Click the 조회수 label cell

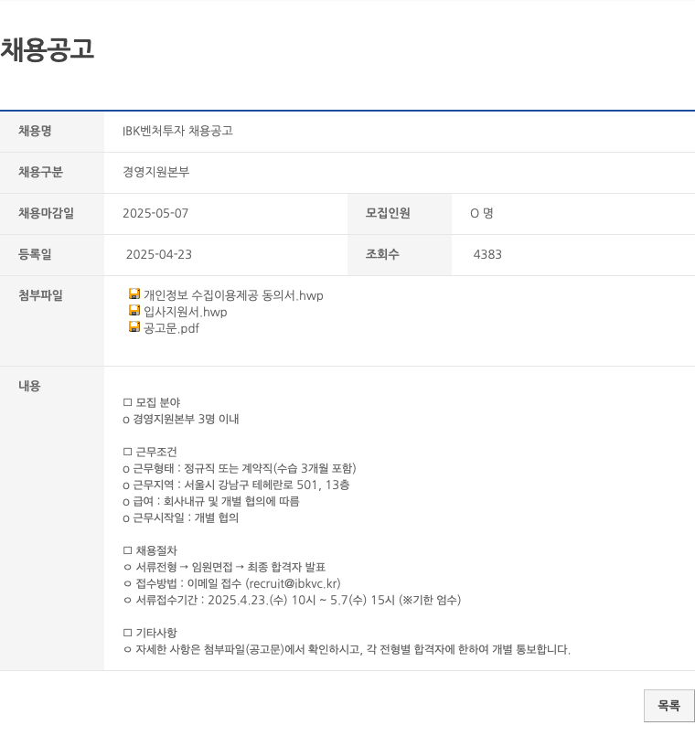[400, 255]
